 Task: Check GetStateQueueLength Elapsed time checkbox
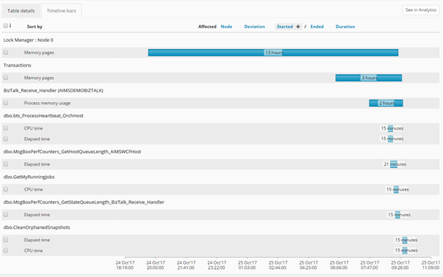6,215
